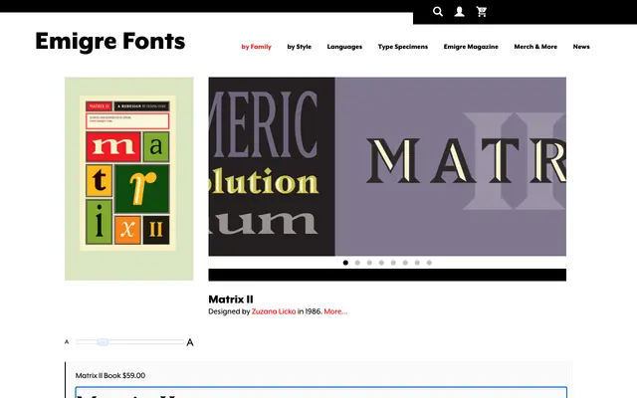
Task: Select the first carousel dot
Action: click(x=345, y=263)
